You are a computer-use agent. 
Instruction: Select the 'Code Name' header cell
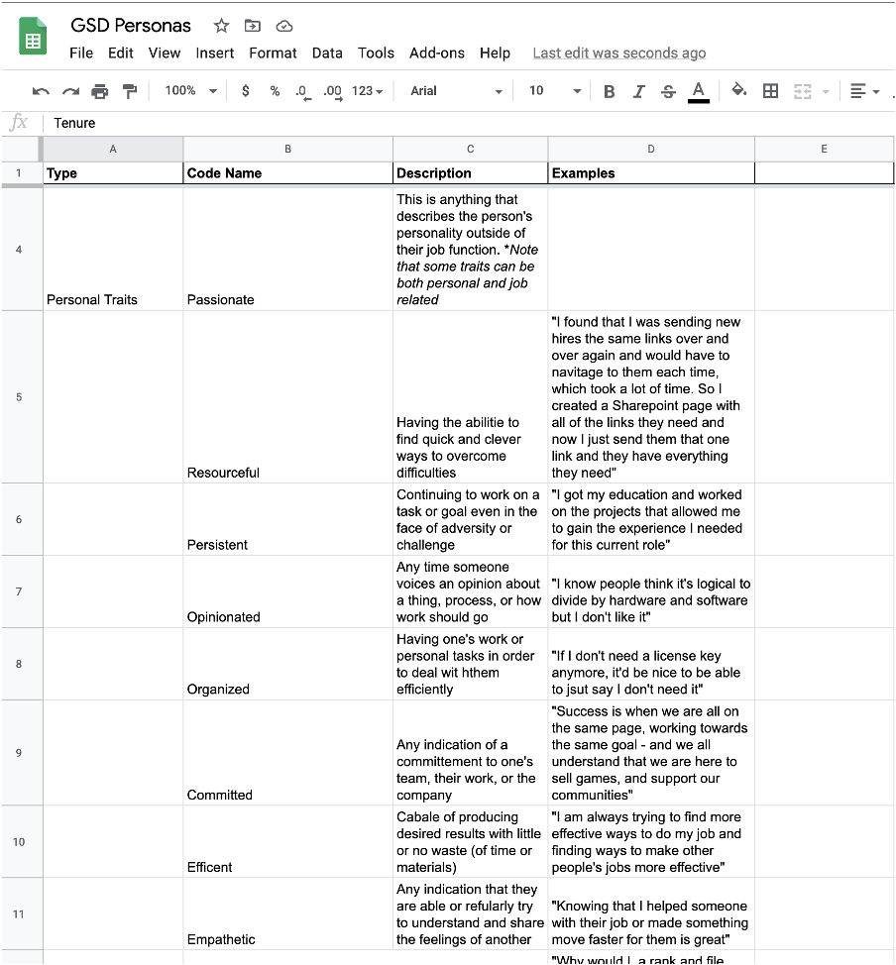(287, 173)
